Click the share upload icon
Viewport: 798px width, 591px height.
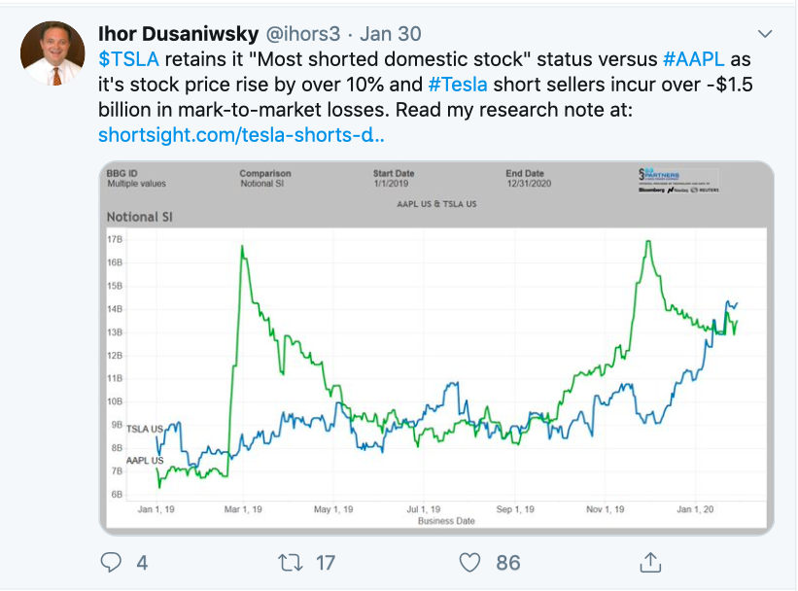(651, 562)
